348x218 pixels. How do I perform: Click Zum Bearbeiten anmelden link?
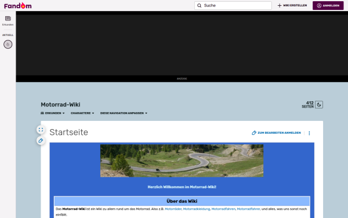coord(276,133)
